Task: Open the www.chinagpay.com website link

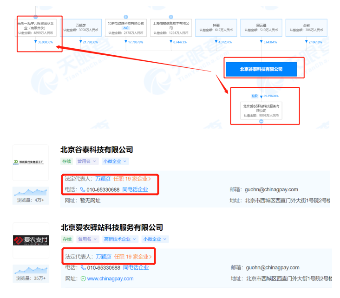Action: [x=110, y=279]
